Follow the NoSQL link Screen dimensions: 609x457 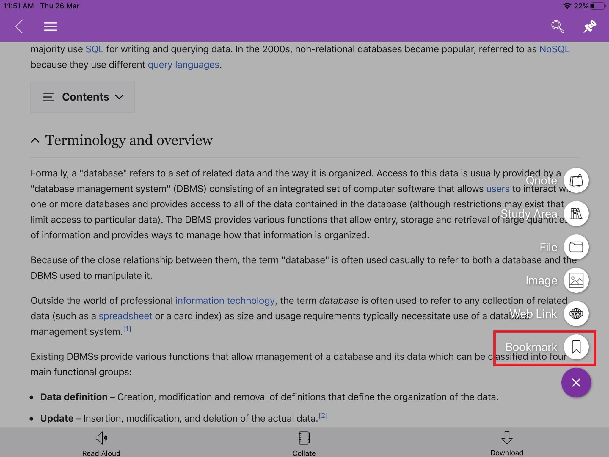tap(554, 49)
